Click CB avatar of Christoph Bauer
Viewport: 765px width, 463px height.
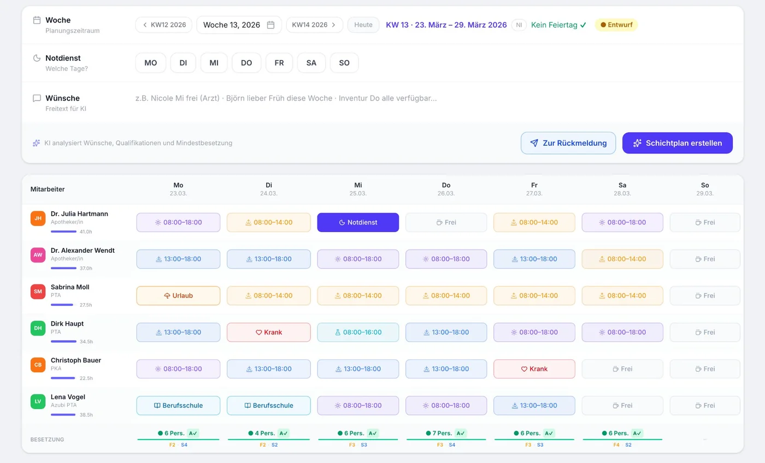pyautogui.click(x=38, y=365)
